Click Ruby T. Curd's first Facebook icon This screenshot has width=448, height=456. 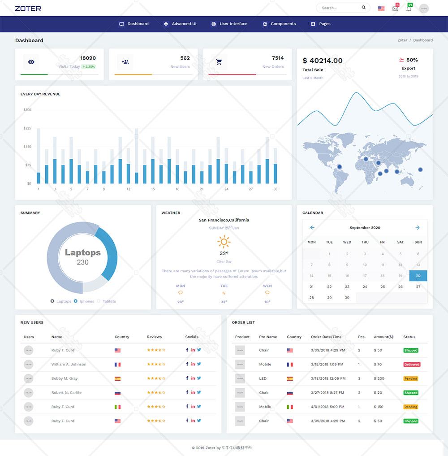187,350
